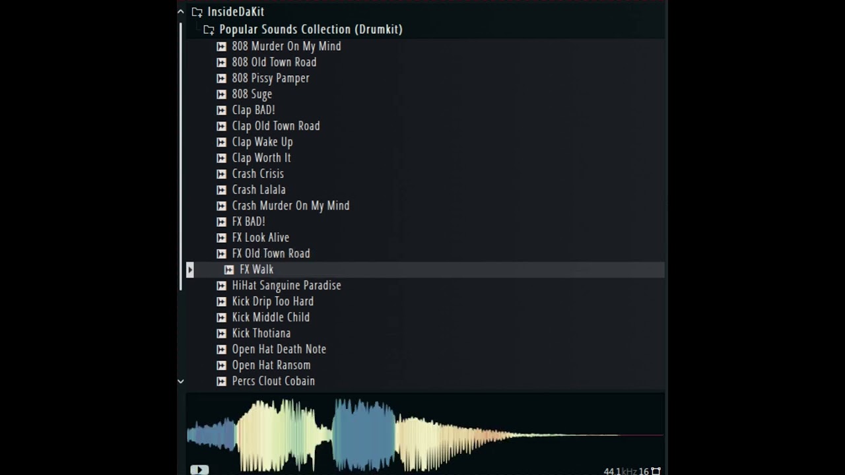Screen dimensions: 845x475
Task: Click sample icon beside Kick Thotiana
Action: (x=222, y=333)
